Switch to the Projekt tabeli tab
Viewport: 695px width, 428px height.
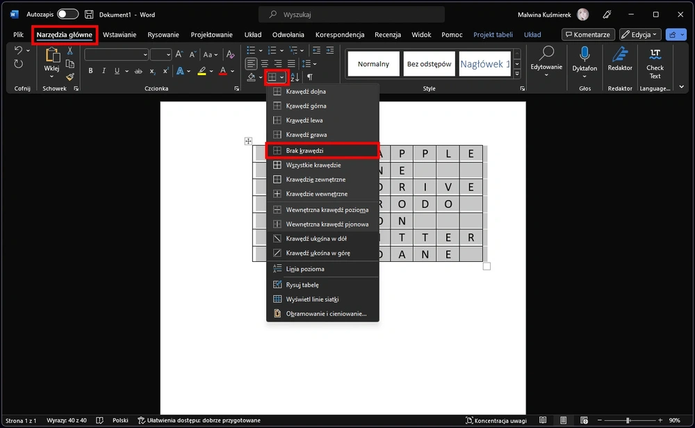tap(493, 35)
